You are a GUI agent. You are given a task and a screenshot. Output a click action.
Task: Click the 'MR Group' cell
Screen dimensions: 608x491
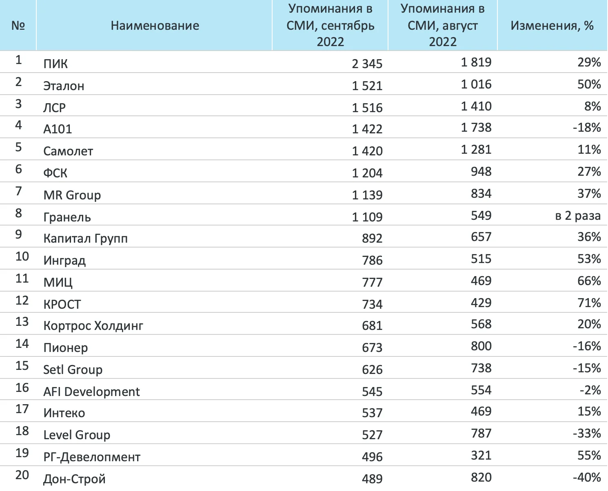(72, 195)
